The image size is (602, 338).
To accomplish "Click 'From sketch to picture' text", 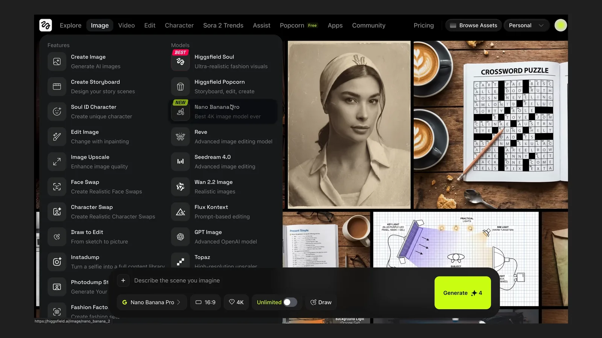I will tap(99, 242).
